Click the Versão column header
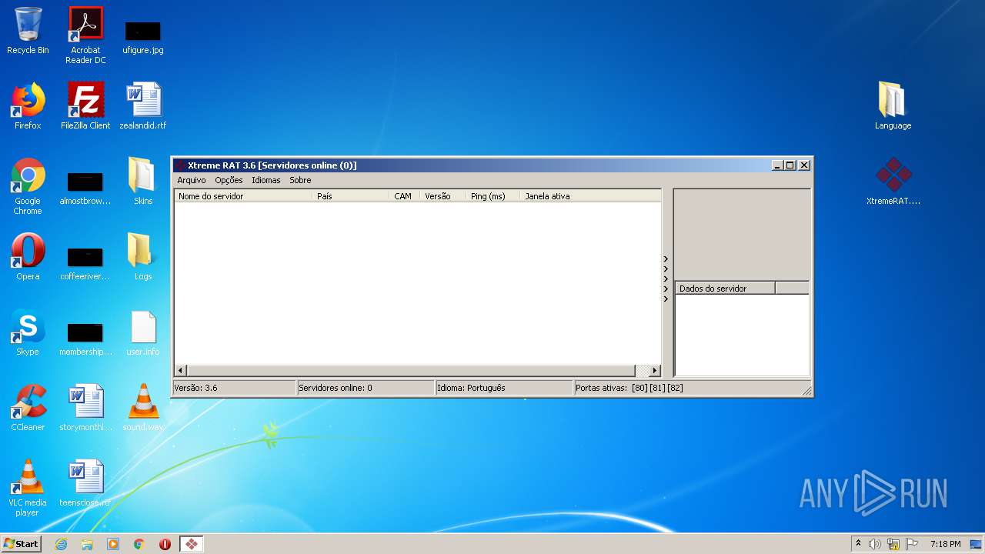Image resolution: width=985 pixels, height=554 pixels. pyautogui.click(x=443, y=196)
